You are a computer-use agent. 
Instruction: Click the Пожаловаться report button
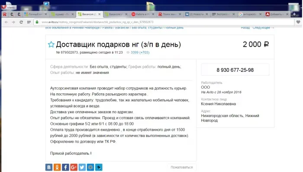click(182, 167)
